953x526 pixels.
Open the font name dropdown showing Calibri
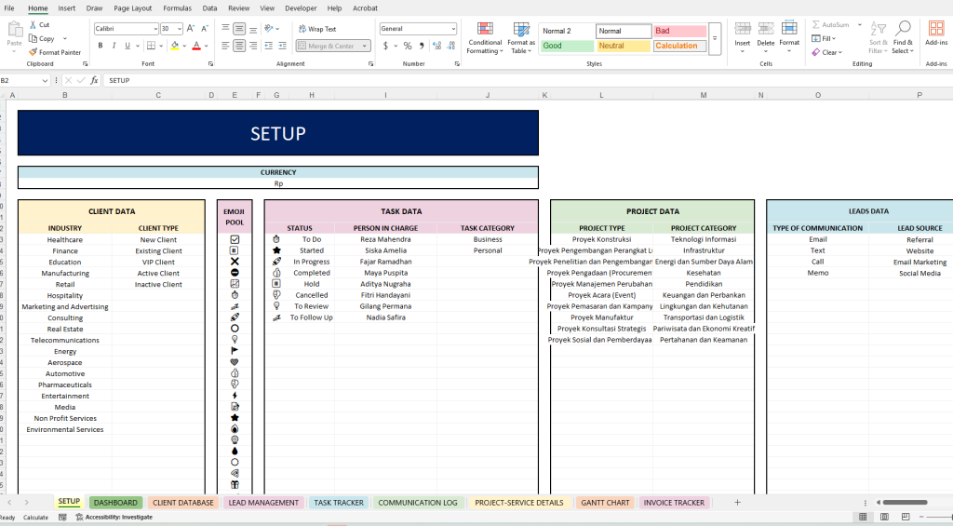pyautogui.click(x=125, y=29)
